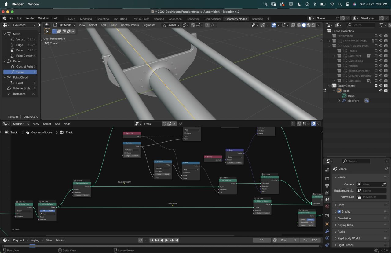Click the Camera eyedropper icon
391x253 pixels.
click(384, 184)
